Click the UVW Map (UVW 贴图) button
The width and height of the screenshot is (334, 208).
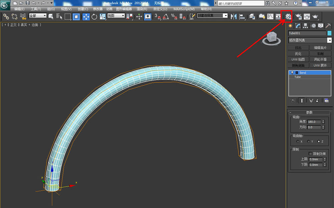click(x=298, y=59)
